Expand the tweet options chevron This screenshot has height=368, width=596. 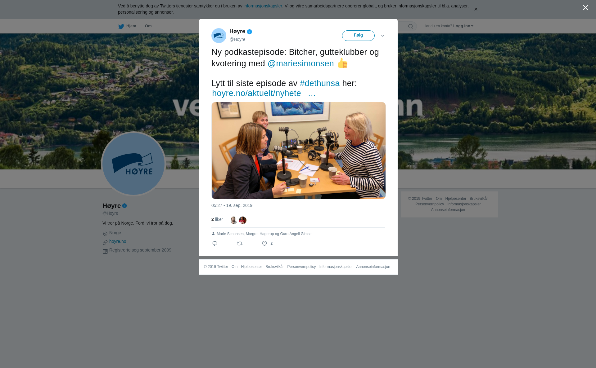[383, 36]
